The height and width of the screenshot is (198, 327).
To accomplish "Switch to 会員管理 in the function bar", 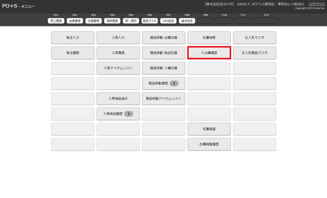I will [75, 21].
